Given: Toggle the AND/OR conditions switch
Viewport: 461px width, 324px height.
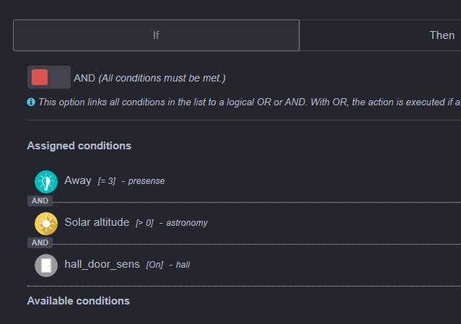Looking at the screenshot, I should pyautogui.click(x=49, y=77).
